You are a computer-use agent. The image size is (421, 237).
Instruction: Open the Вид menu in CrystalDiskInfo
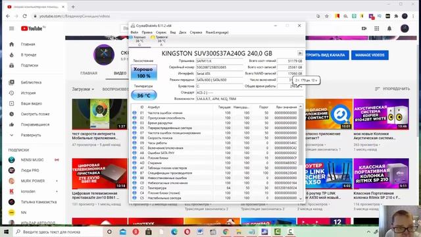click(x=173, y=32)
